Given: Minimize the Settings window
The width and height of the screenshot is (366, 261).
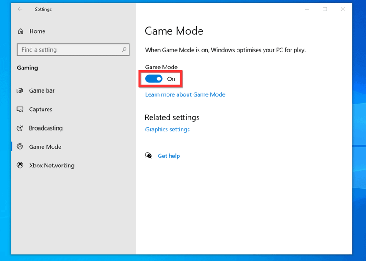Looking at the screenshot, I should (x=307, y=9).
